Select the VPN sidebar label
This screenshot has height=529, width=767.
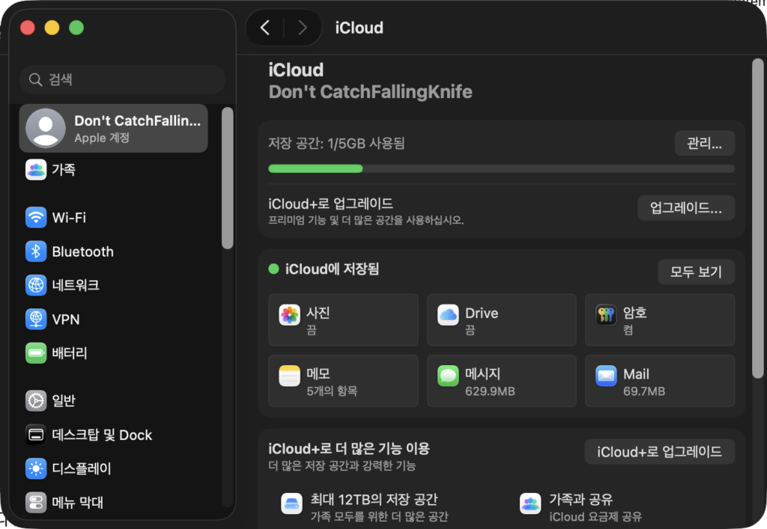point(66,319)
